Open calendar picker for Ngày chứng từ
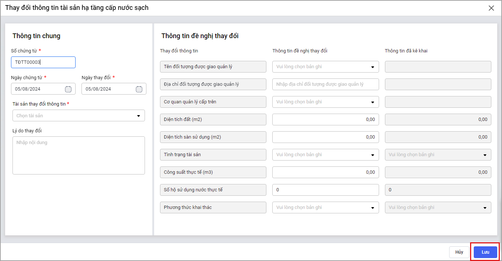 click(68, 89)
